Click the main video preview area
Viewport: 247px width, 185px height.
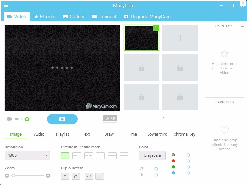(62, 68)
